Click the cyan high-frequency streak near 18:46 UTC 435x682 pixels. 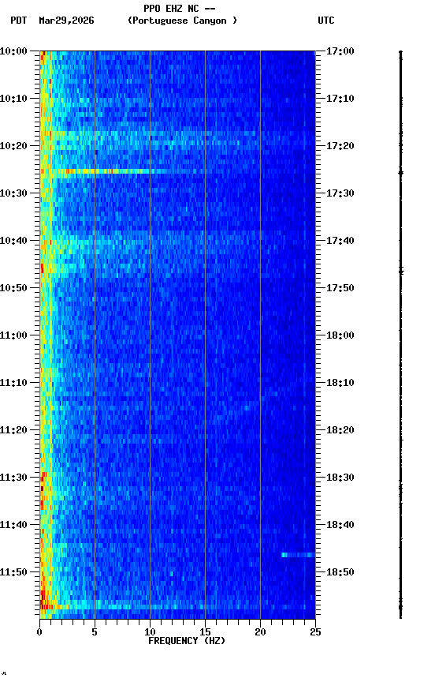click(298, 555)
